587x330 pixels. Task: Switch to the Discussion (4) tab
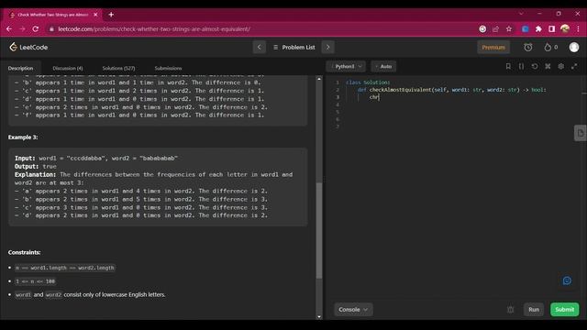(x=68, y=68)
